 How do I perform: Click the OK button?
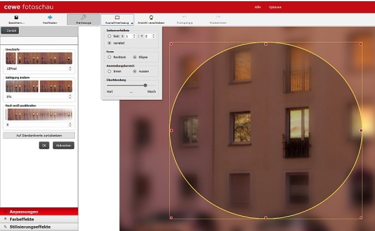[x=44, y=145]
